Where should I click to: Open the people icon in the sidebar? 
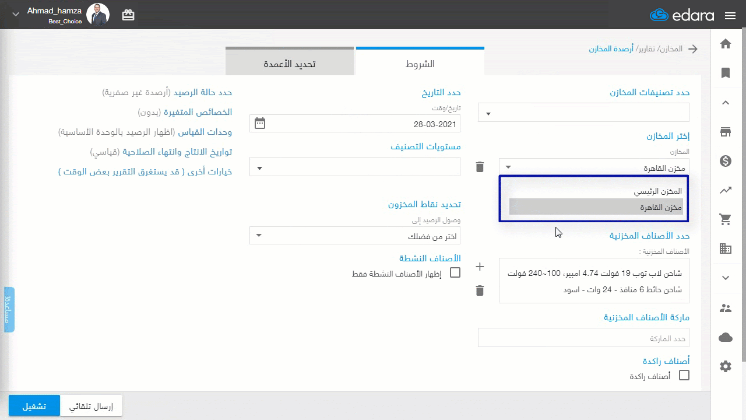[726, 308]
